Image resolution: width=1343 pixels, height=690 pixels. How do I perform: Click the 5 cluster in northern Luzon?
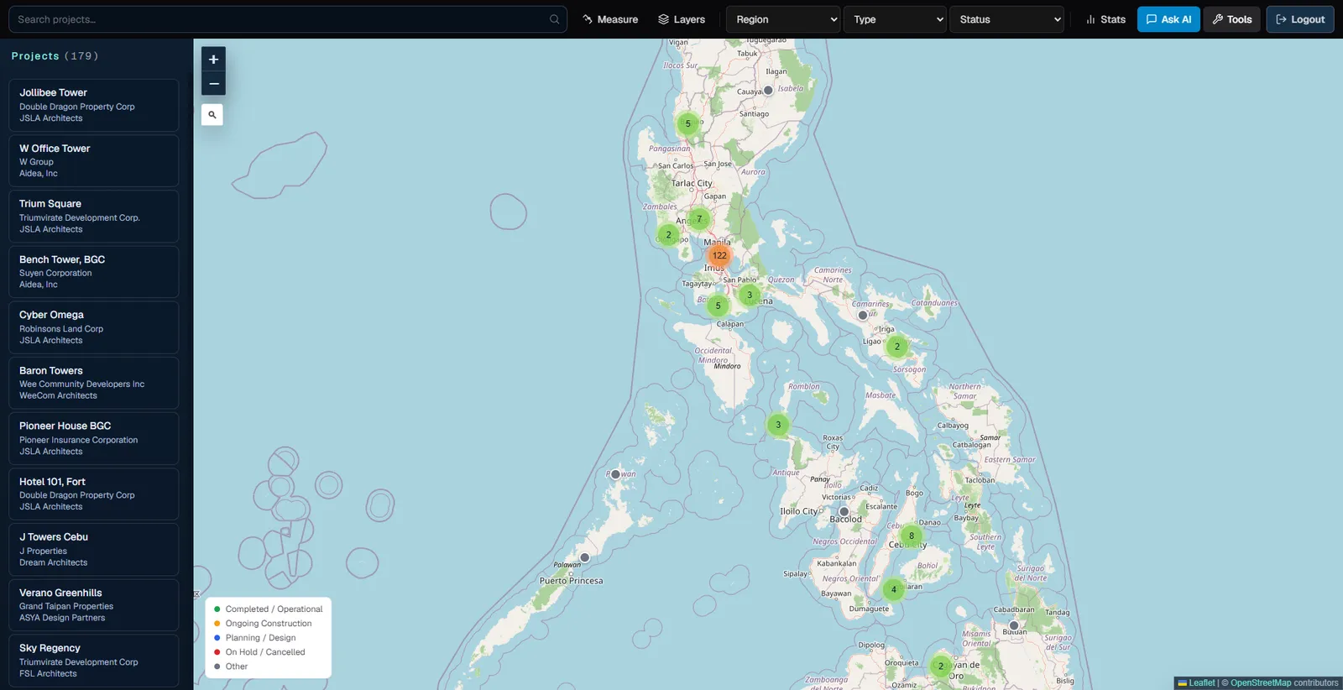688,124
